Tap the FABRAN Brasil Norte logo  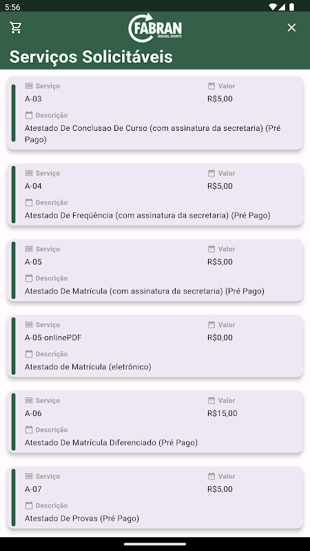[155, 28]
